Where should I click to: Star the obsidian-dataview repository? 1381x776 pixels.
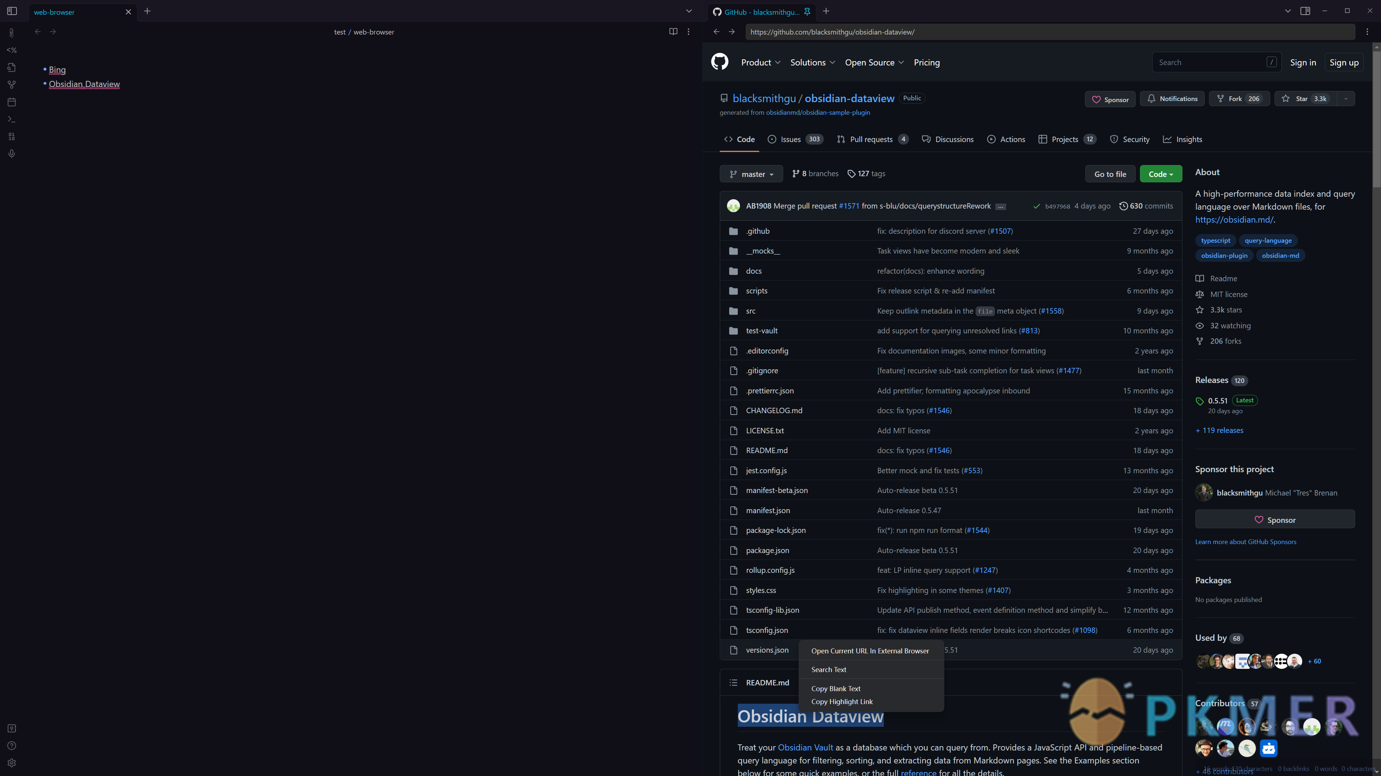(1306, 99)
